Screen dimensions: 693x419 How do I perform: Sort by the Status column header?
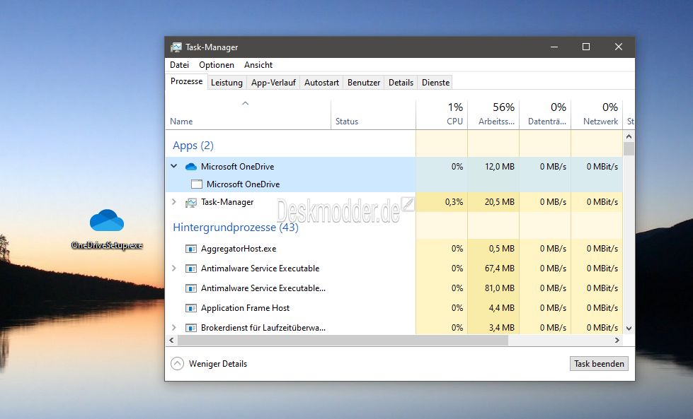pos(374,115)
